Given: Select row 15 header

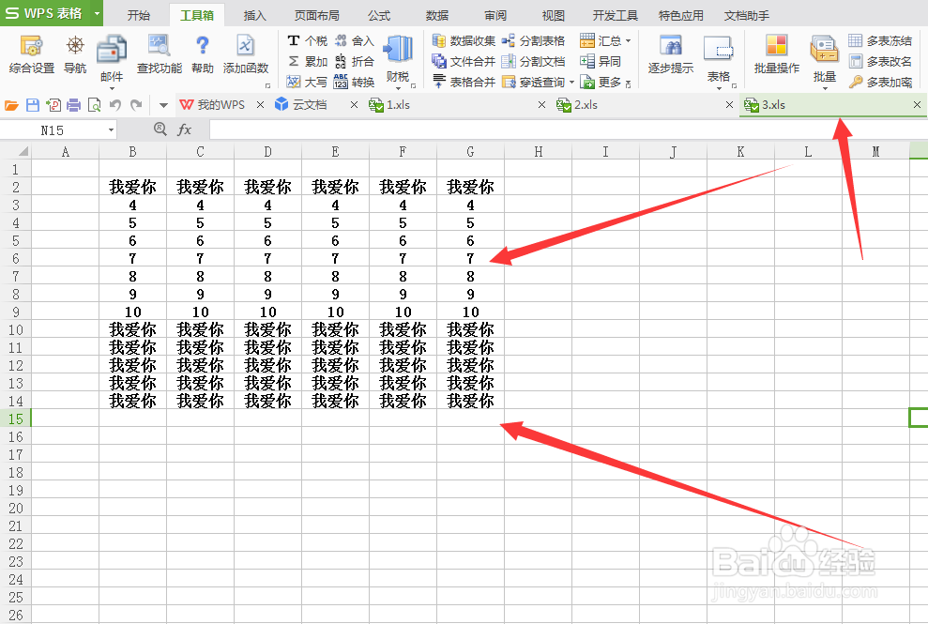Looking at the screenshot, I should click(x=15, y=419).
